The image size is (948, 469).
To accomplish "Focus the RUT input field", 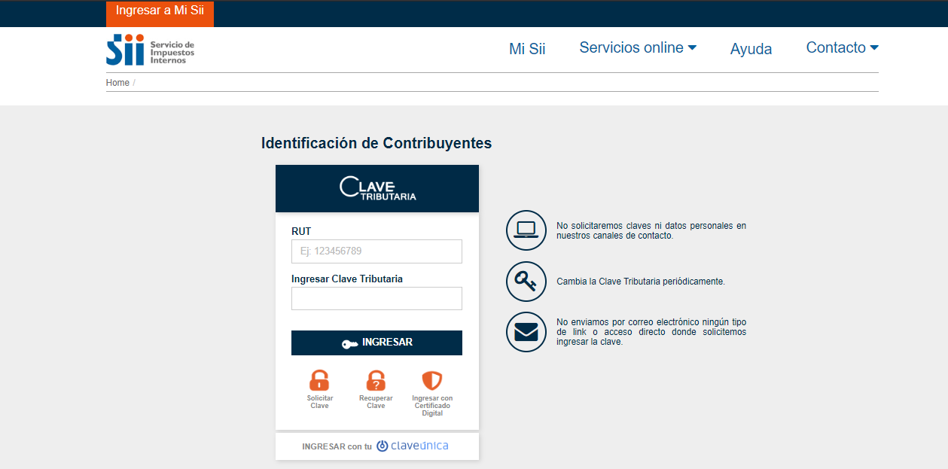I will pyautogui.click(x=376, y=251).
